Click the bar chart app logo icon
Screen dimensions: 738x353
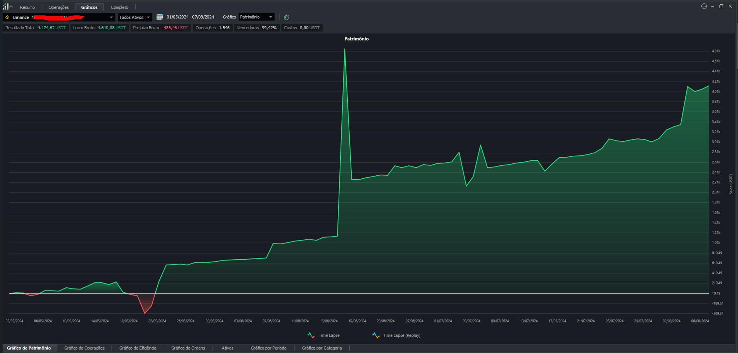(5, 7)
